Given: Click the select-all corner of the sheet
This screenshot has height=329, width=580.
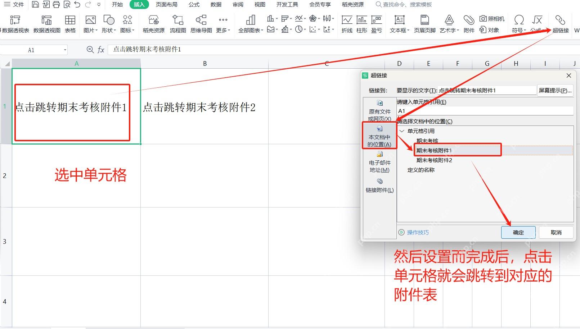Looking at the screenshot, I should [x=6, y=64].
